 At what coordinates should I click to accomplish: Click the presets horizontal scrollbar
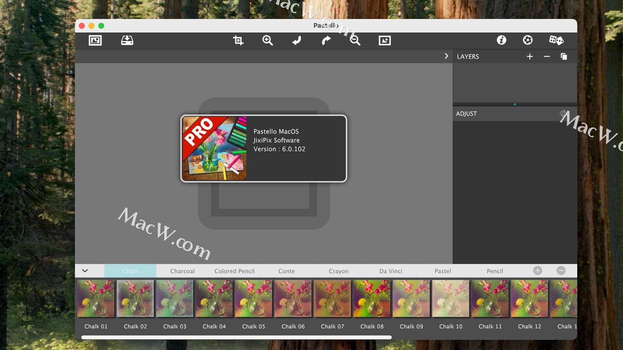(237, 337)
